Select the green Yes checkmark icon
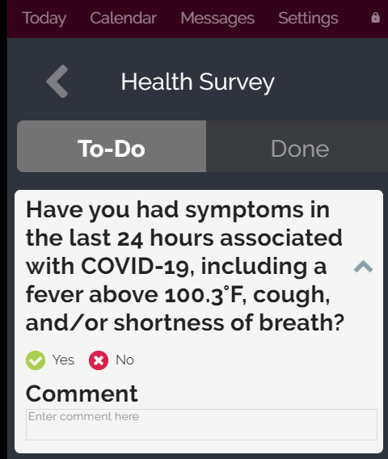388x459 pixels. point(36,360)
